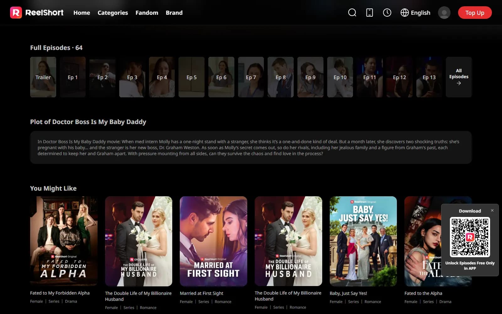The width and height of the screenshot is (502, 314).
Task: Play episode Ep 6
Action: 221,77
